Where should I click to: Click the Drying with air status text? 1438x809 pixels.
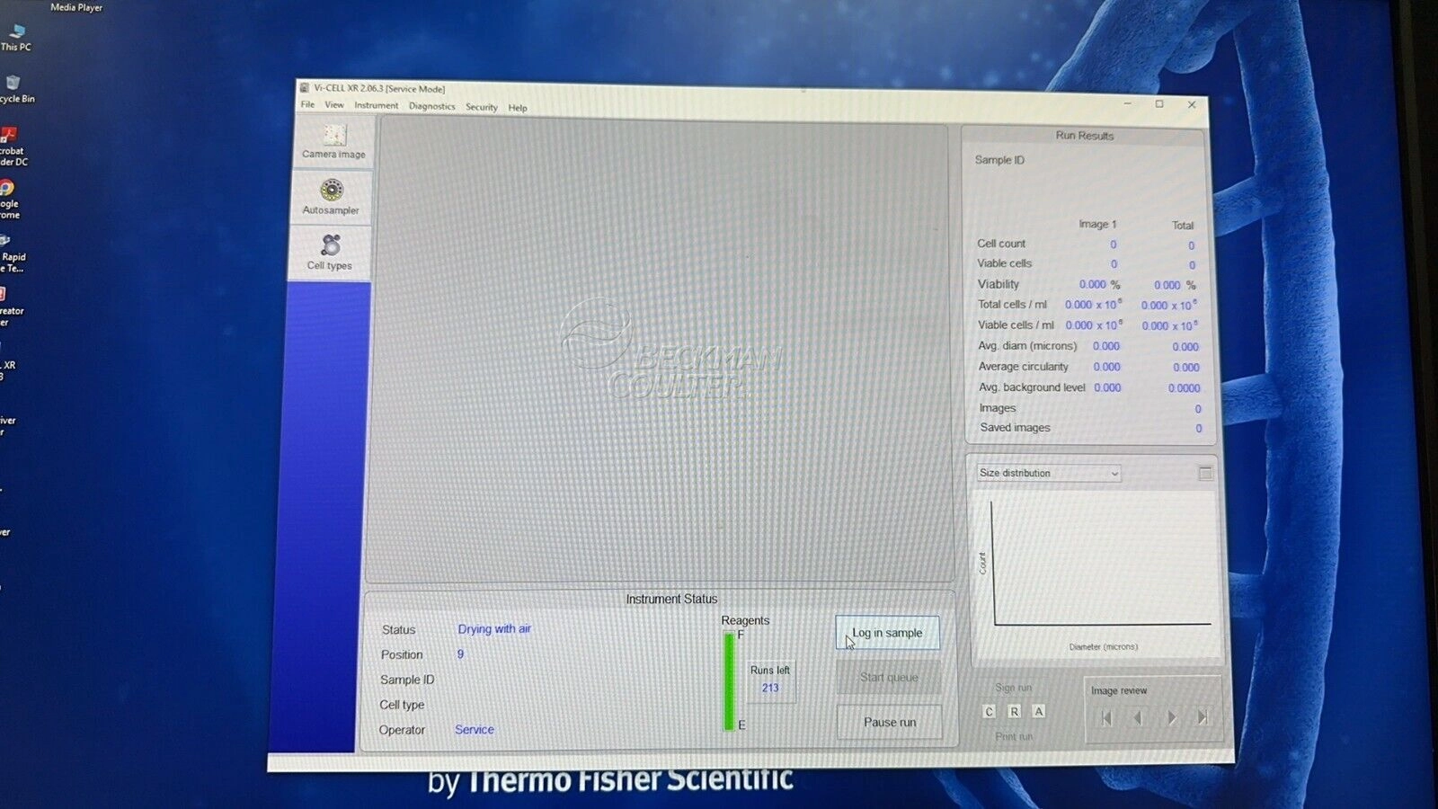(x=494, y=628)
